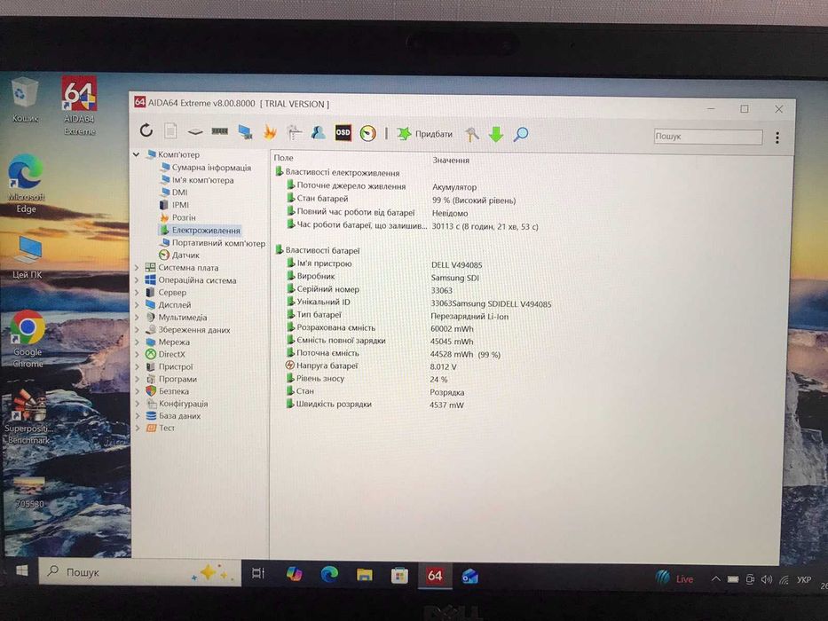The width and height of the screenshot is (828, 621).
Task: Open the DMI tree item
Action: point(179,193)
